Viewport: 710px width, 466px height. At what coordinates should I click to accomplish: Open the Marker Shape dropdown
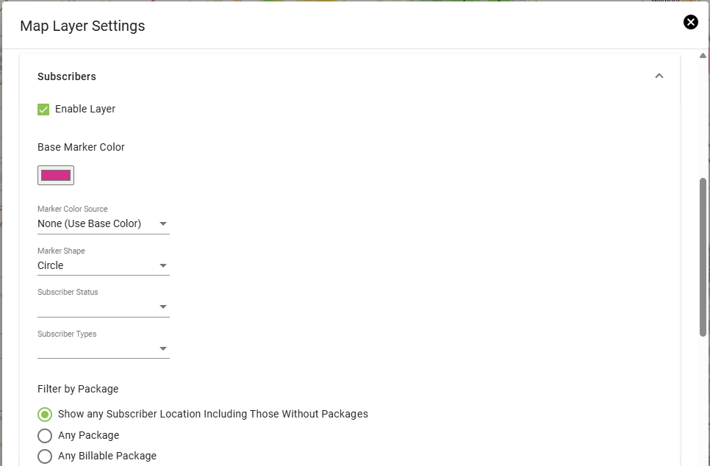click(x=103, y=265)
